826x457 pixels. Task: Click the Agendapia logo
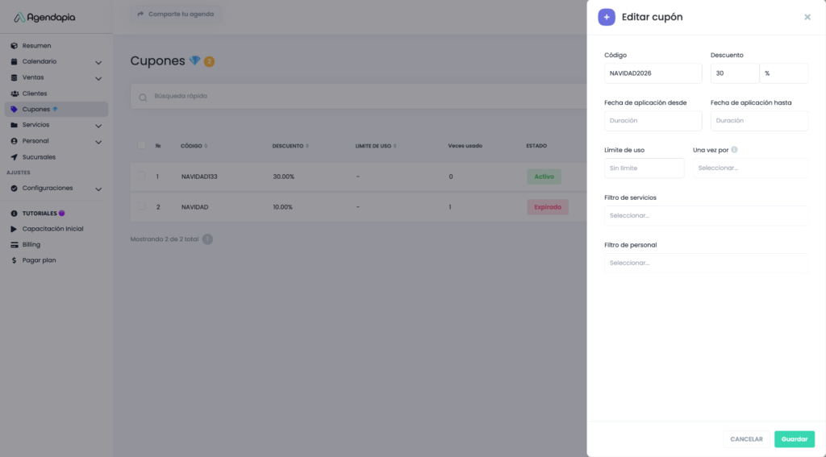click(44, 17)
